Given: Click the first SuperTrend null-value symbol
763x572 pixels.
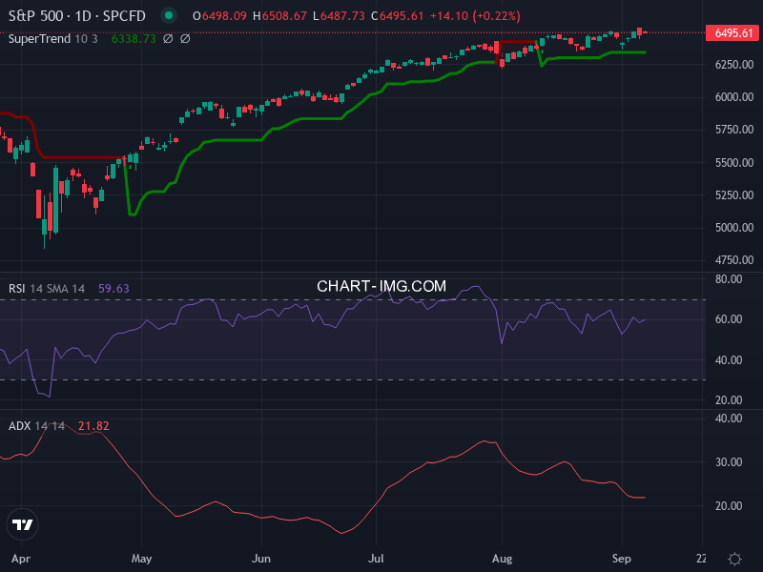Looking at the screenshot, I should [168, 39].
